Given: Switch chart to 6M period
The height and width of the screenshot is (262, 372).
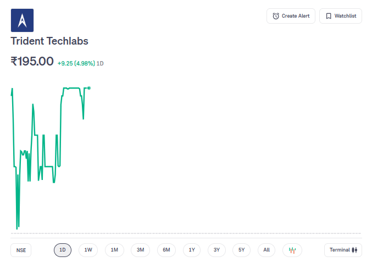Looking at the screenshot, I should 166,250.
